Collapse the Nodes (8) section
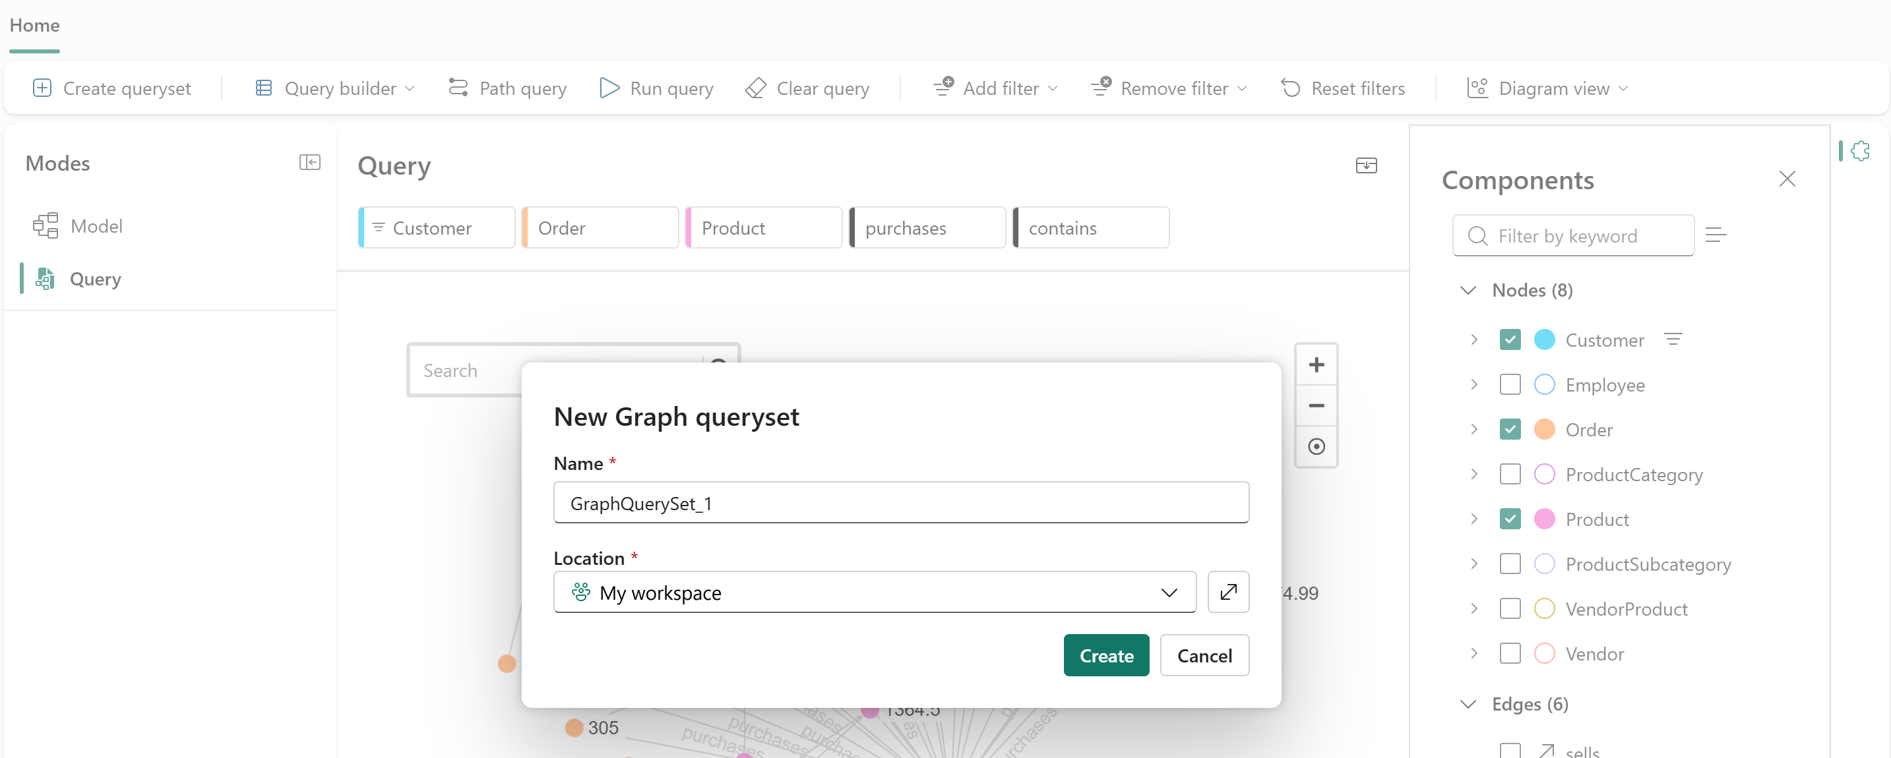This screenshot has height=758, width=1891. (x=1468, y=290)
